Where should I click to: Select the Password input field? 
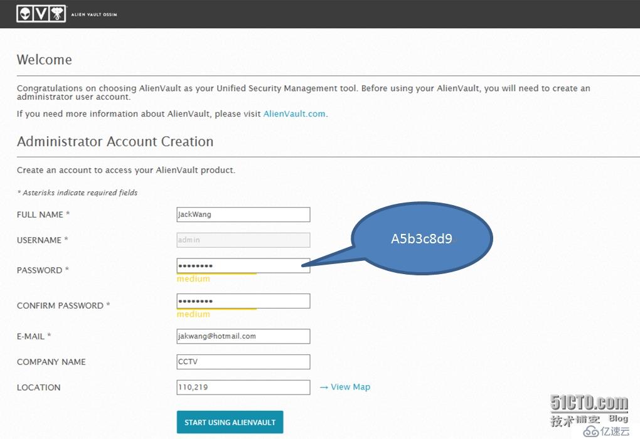tap(243, 266)
